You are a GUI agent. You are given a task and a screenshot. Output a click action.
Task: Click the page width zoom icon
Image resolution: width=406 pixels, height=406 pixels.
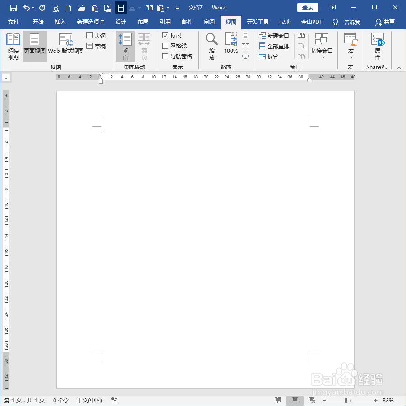click(x=245, y=56)
